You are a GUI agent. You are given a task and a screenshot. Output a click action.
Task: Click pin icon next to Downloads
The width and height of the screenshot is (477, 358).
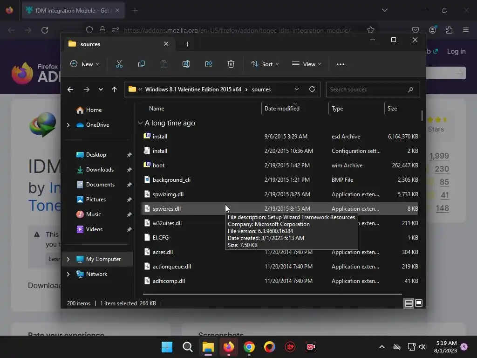129,170
